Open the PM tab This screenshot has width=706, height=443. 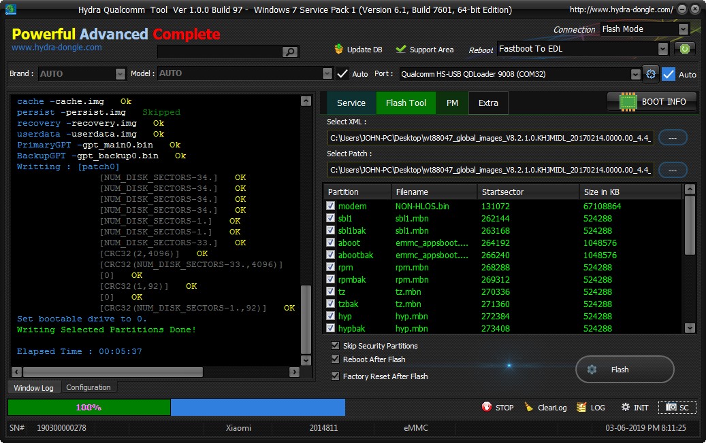452,103
